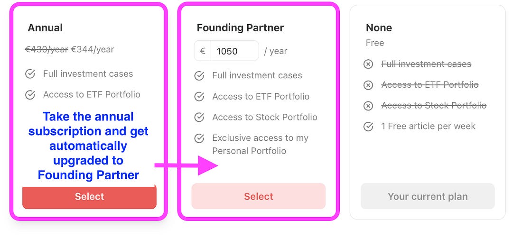The width and height of the screenshot is (522, 238).
Task: Click the 'Your current plan' button
Action: [x=428, y=196]
